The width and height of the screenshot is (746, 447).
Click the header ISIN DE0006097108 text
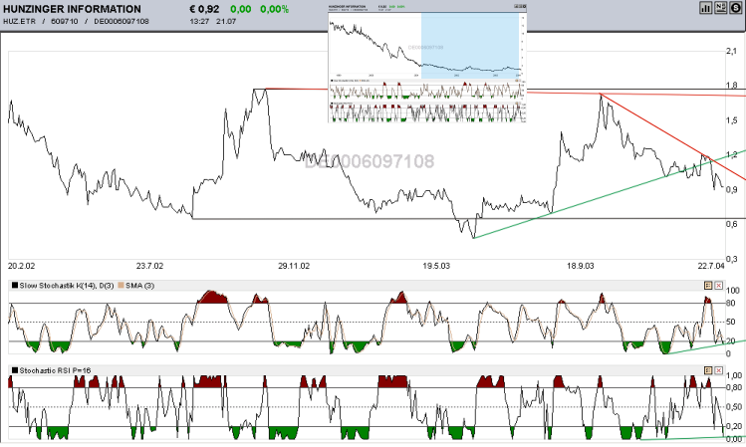pos(122,21)
